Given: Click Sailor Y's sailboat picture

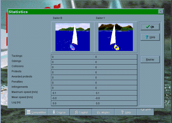Looking at the screenshot, I should click(x=116, y=37).
